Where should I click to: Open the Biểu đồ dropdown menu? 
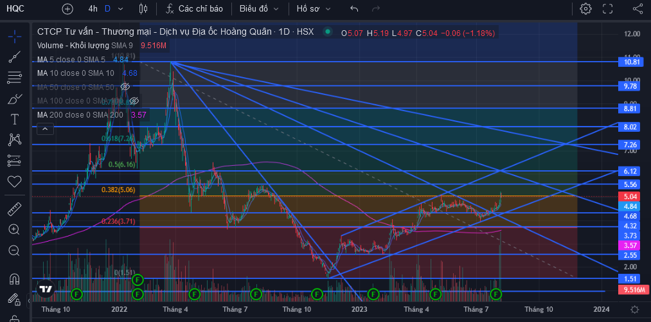click(x=259, y=8)
